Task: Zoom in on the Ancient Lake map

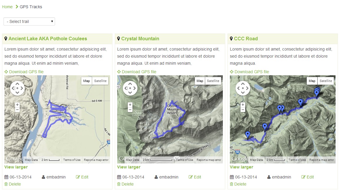Action: click(17, 105)
